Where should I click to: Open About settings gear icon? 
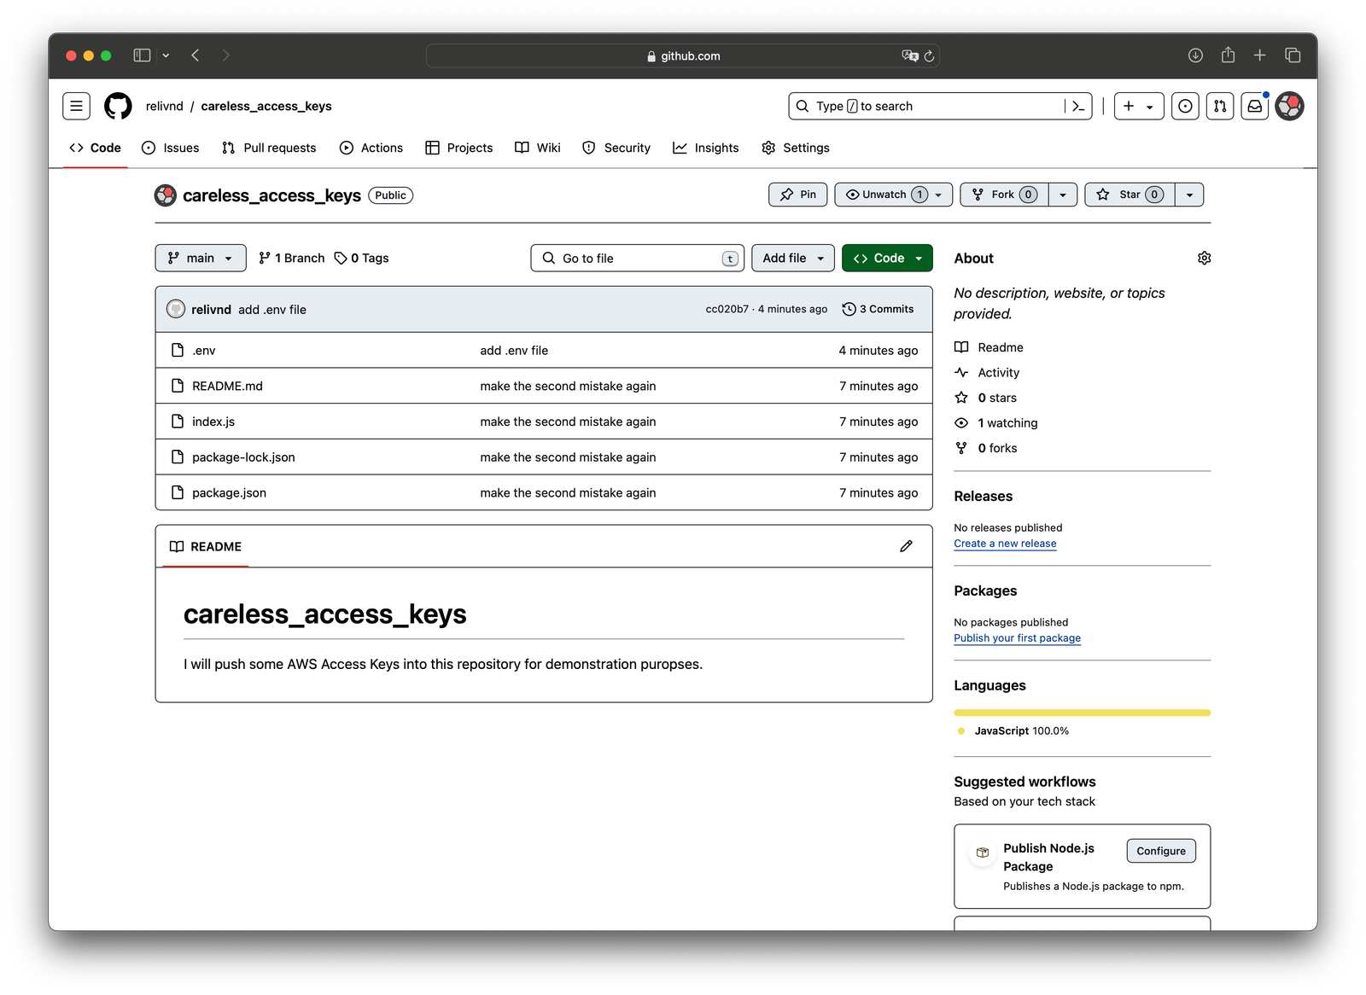(1204, 258)
